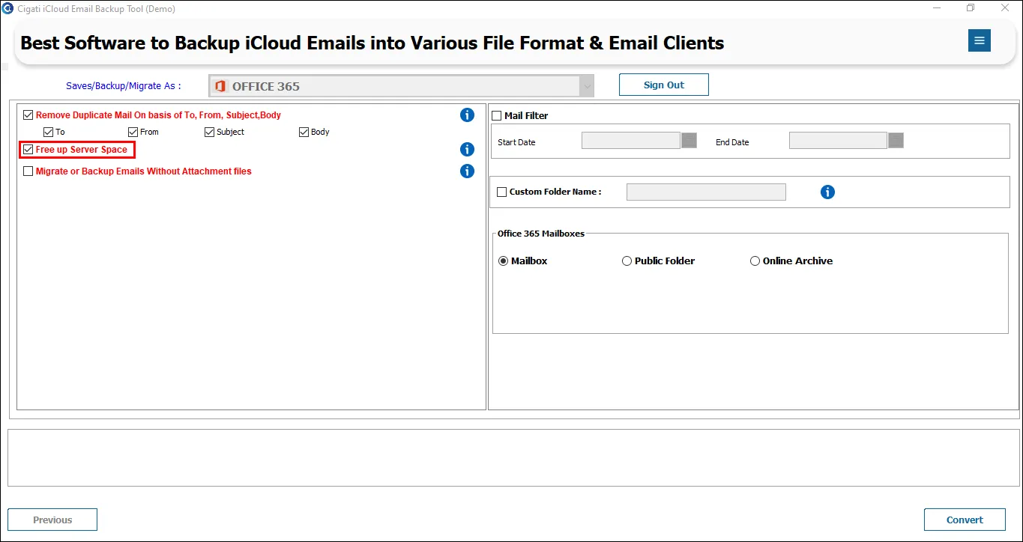
Task: Click info icon for Remove Duplicate Mail
Action: click(467, 115)
